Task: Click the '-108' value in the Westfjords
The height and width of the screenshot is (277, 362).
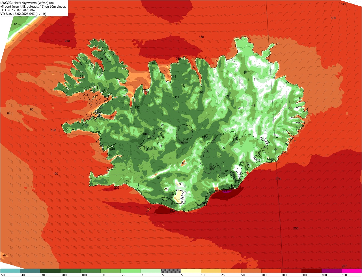Action: click(x=80, y=76)
